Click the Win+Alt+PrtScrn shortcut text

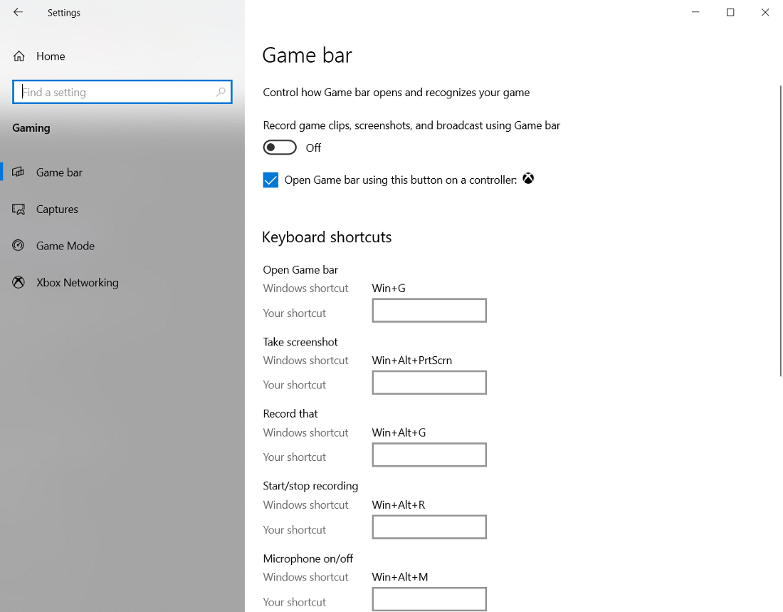412,361
